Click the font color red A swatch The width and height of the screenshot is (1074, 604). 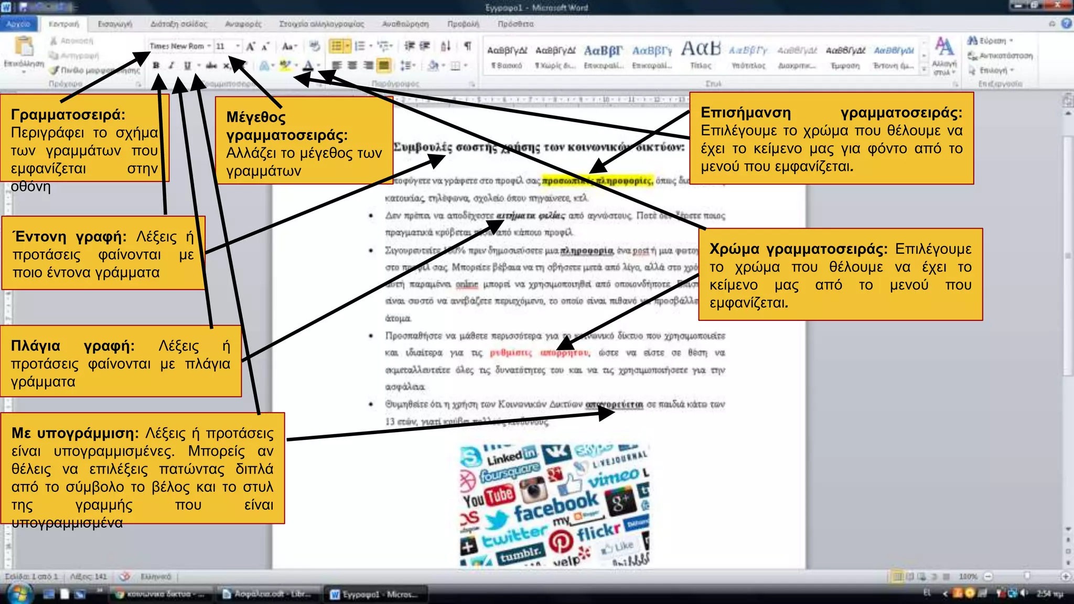tap(308, 66)
